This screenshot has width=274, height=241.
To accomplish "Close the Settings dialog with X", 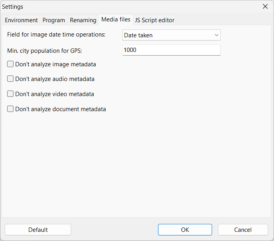I will 265,7.
